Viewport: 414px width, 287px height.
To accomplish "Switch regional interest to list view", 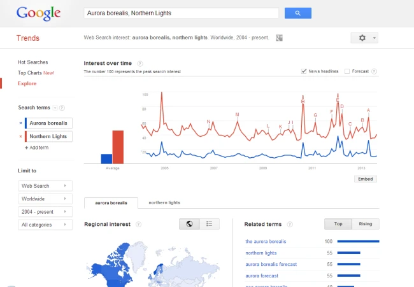I will coord(210,224).
